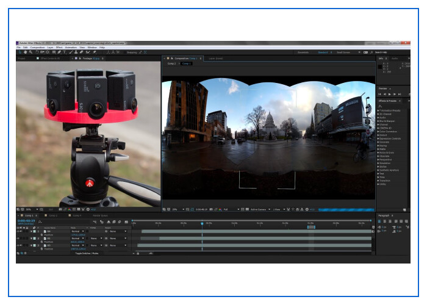This screenshot has width=427, height=305.
Task: Select the Eraser tool
Action: click(x=81, y=52)
